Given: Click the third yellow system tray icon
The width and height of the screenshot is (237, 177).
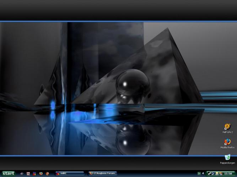Looking at the screenshot, I should tap(217, 173).
